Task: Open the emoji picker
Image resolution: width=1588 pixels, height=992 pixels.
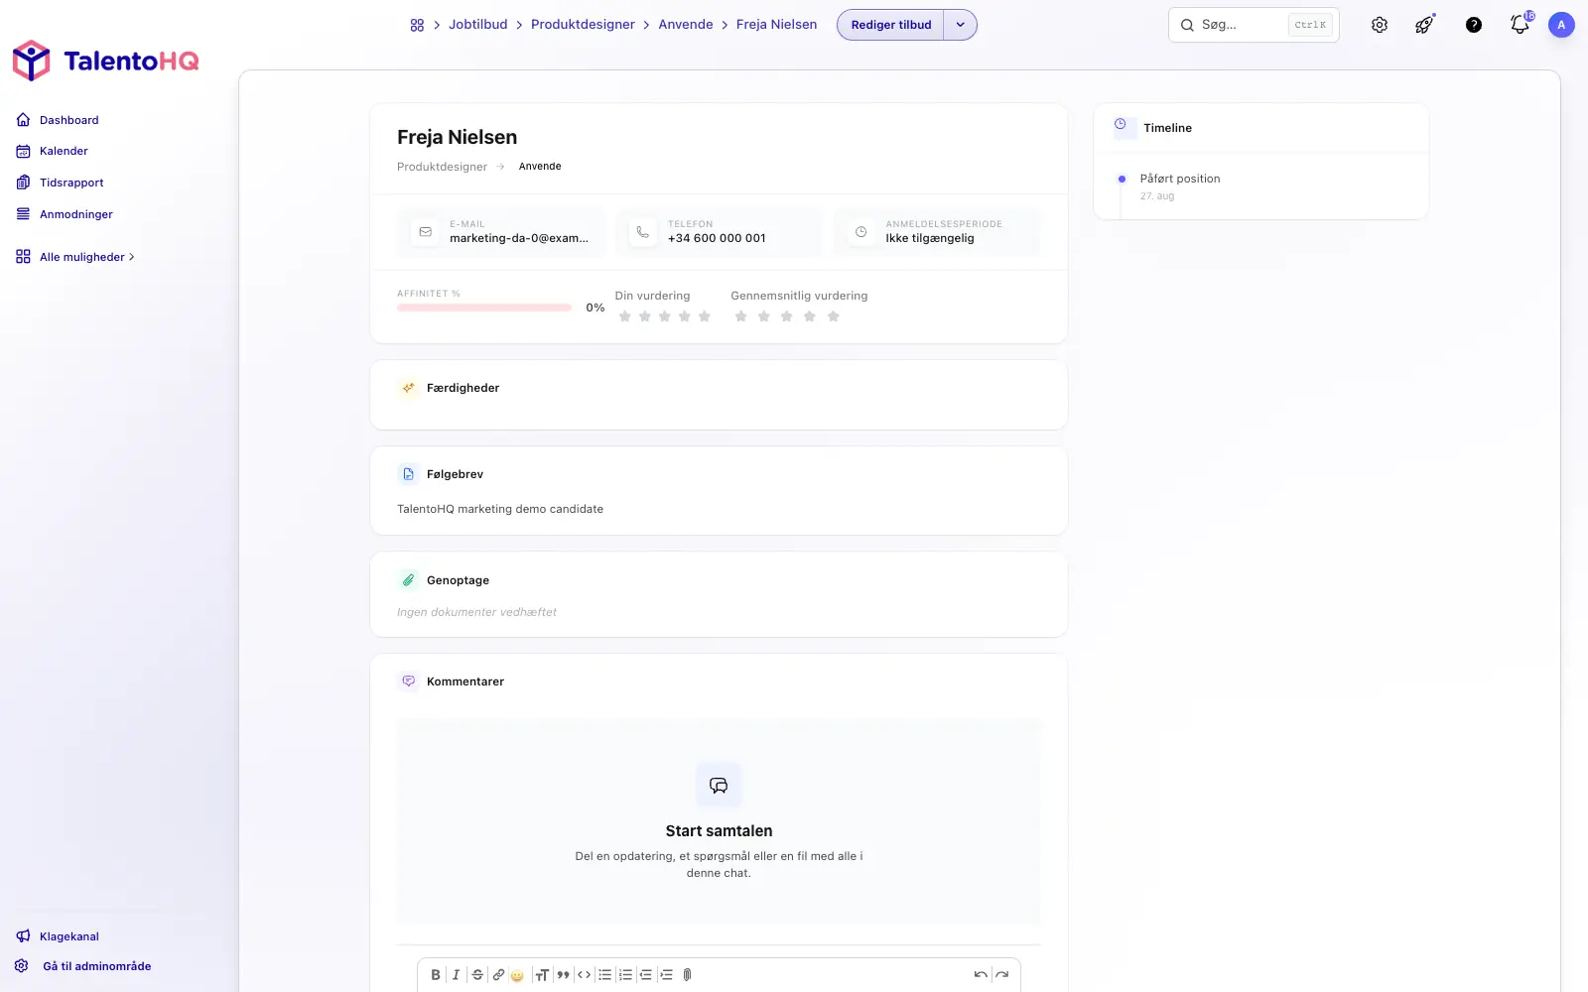Action: 517,975
